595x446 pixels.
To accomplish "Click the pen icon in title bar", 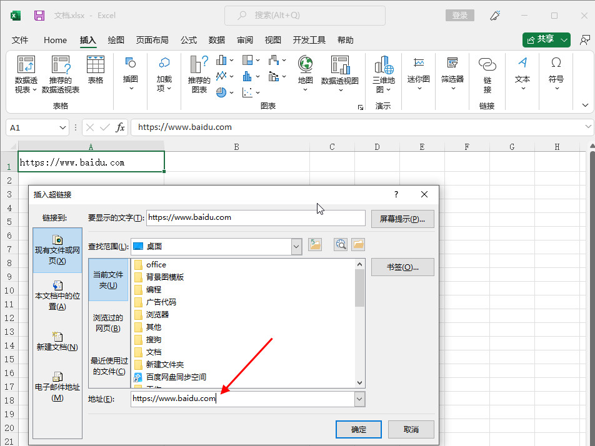I will [495, 16].
